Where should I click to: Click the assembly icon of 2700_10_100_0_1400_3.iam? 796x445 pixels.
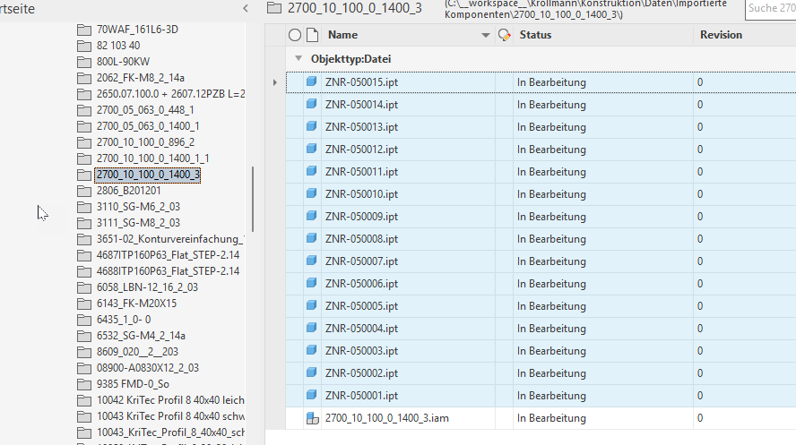312,418
